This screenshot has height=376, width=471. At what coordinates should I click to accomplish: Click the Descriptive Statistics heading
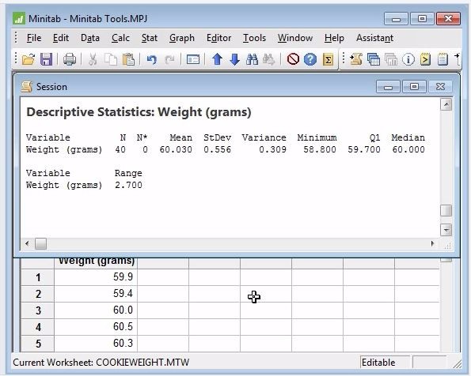point(139,112)
